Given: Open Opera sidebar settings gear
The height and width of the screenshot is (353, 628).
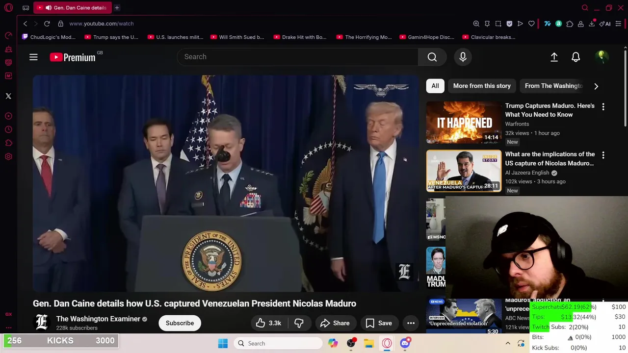Looking at the screenshot, I should click(8, 157).
